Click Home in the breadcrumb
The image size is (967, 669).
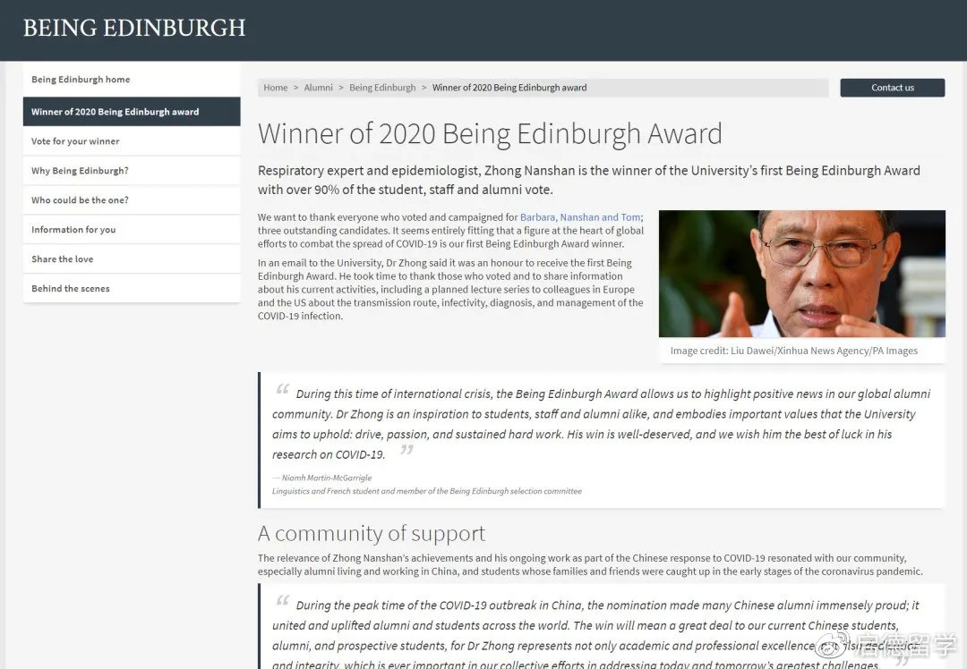pos(275,88)
